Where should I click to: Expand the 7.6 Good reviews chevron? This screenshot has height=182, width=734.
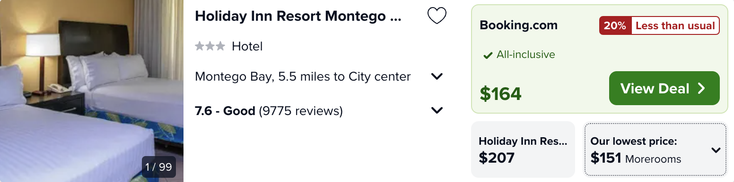pyautogui.click(x=437, y=110)
